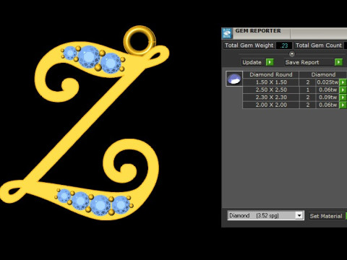Click the GEM REPORTER panel title

click(x=258, y=31)
